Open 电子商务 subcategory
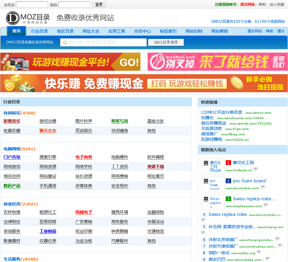 [84, 157]
